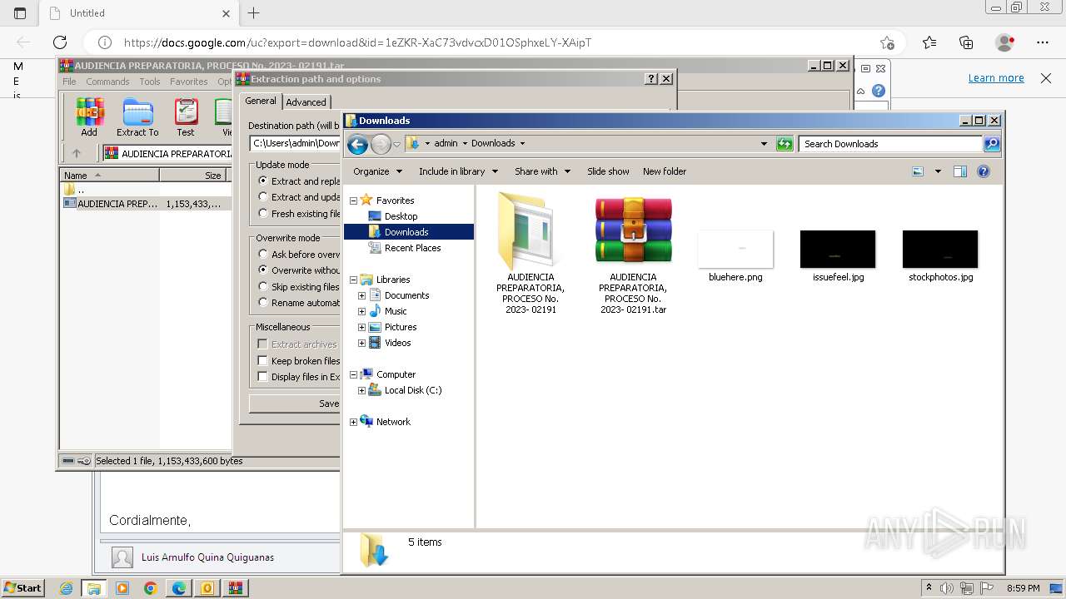Click the Learn more link
Viewport: 1066px width, 599px height.
point(996,78)
